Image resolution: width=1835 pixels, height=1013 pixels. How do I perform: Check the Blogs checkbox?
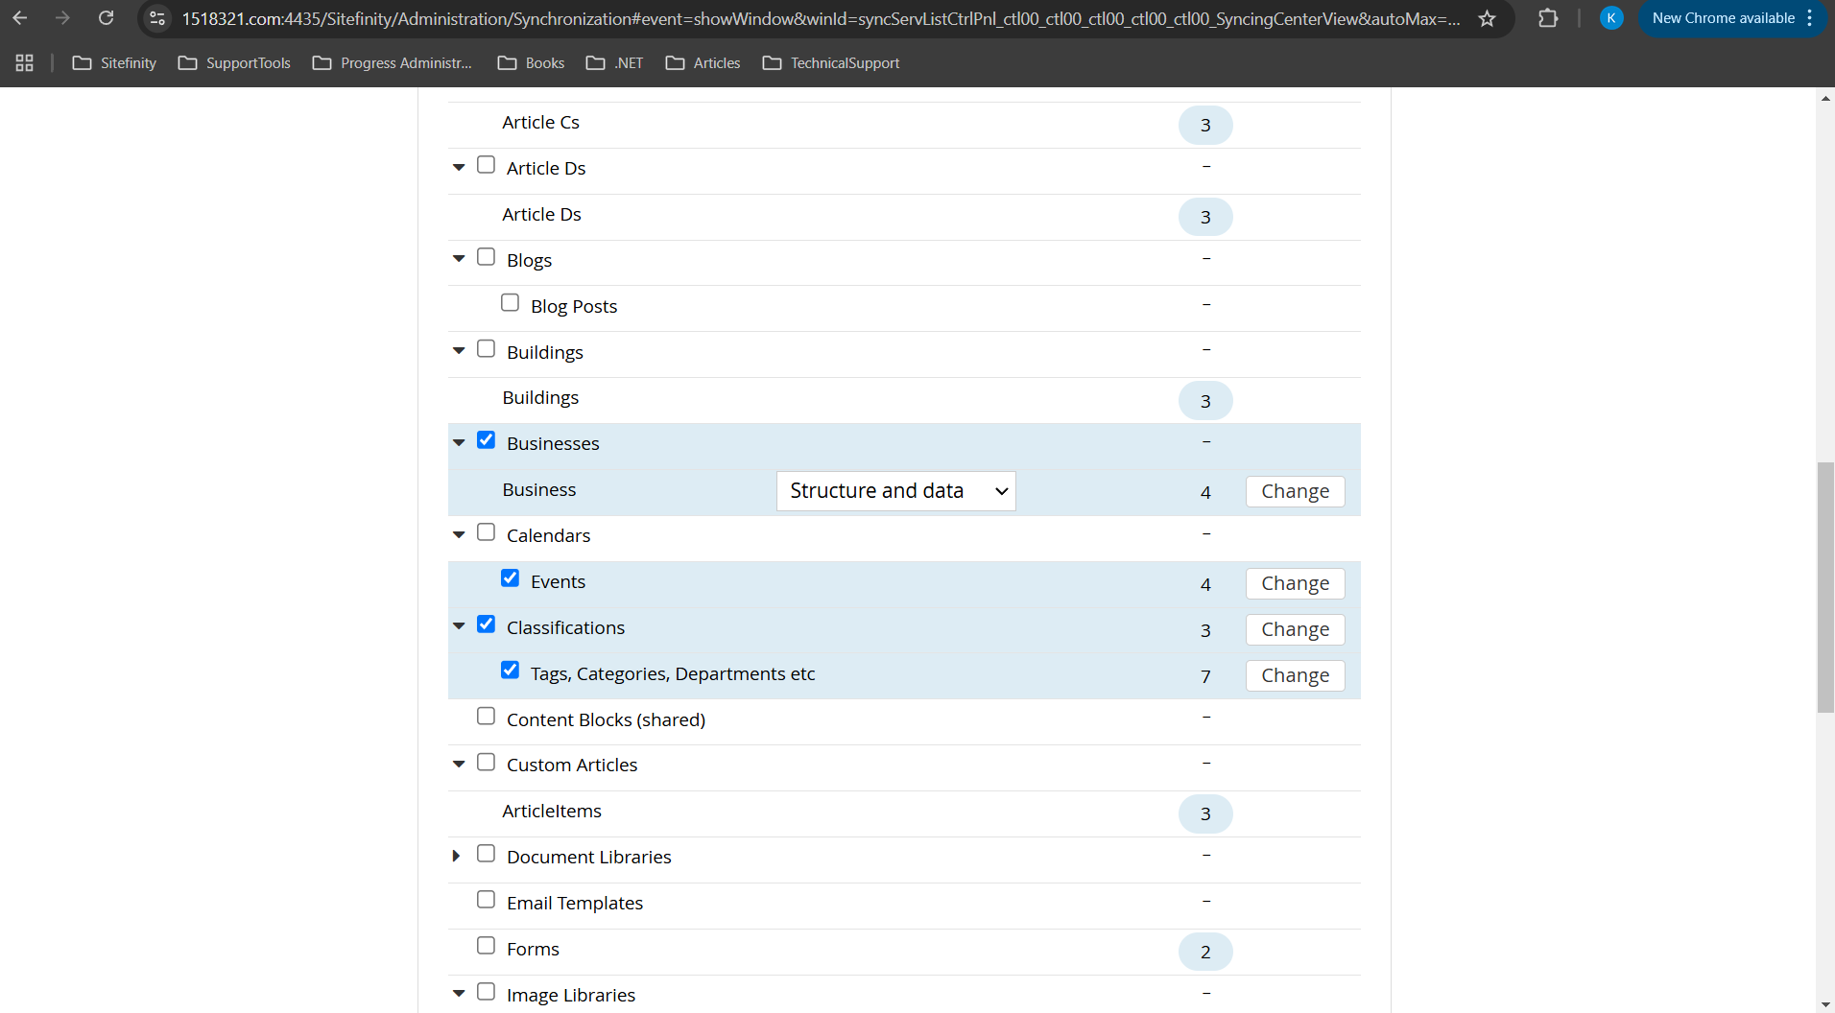[x=487, y=257]
